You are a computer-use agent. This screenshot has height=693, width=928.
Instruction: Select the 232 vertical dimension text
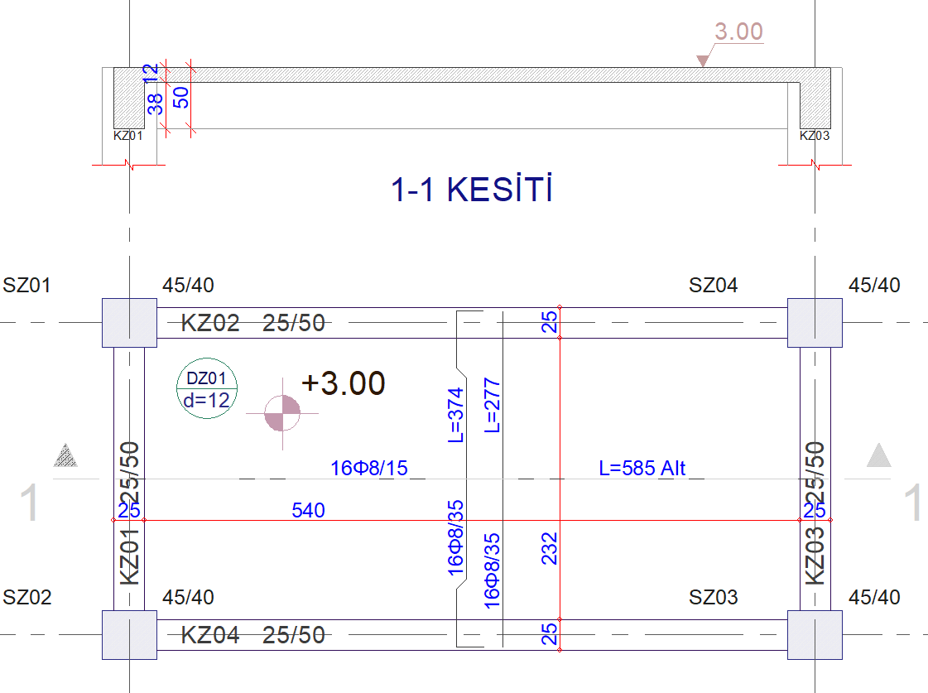550,548
